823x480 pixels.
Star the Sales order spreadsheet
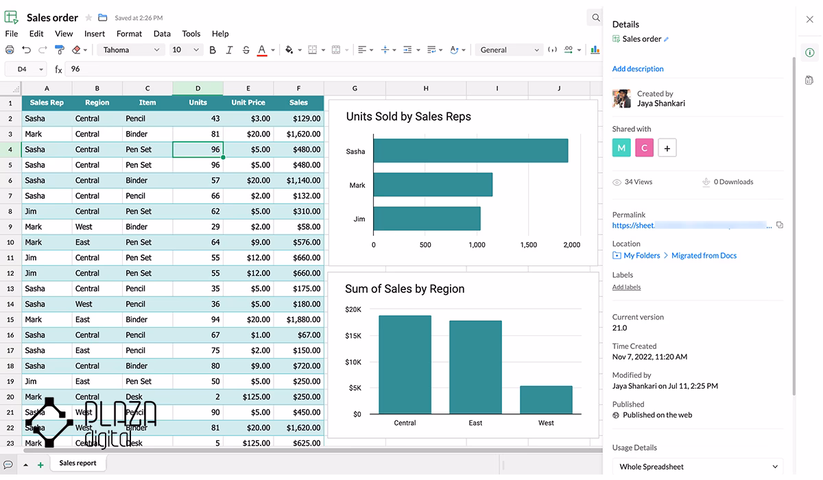88,18
